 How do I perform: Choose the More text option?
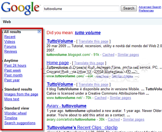[12, 99]
